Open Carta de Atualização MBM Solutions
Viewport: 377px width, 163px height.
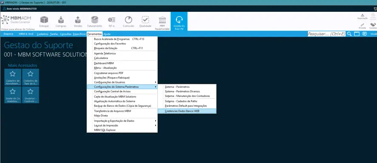122,97
